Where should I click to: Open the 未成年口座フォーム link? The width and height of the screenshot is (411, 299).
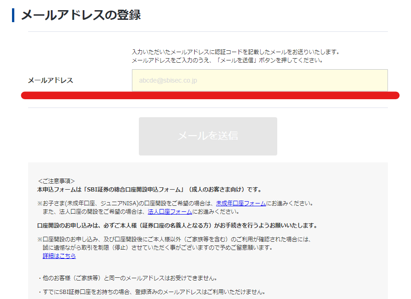[x=241, y=203]
